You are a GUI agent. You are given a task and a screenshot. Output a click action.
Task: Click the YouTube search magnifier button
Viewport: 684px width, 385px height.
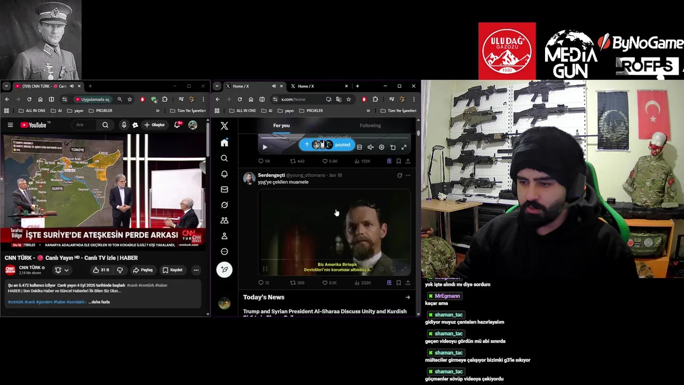(x=105, y=125)
